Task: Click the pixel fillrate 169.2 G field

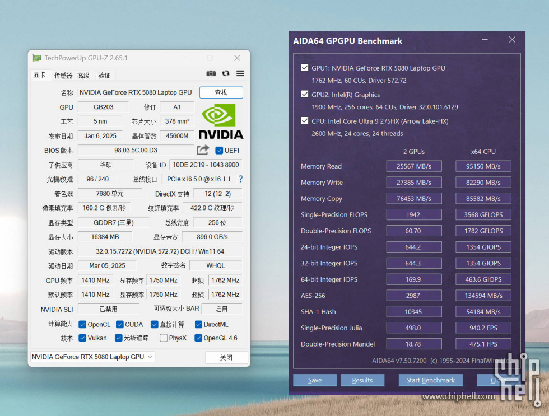Action: tap(104, 208)
